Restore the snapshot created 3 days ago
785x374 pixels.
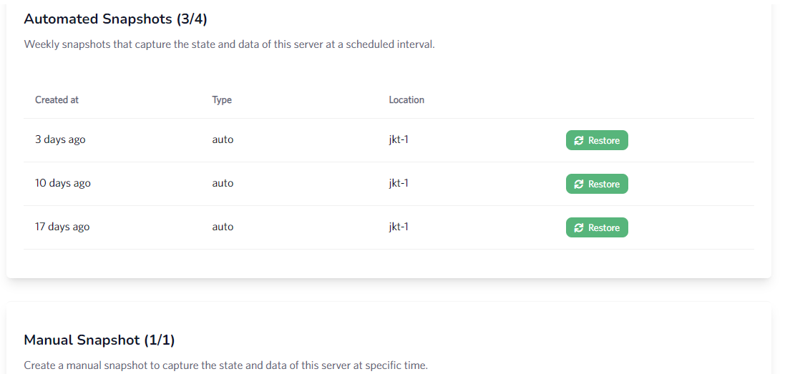[x=597, y=140]
